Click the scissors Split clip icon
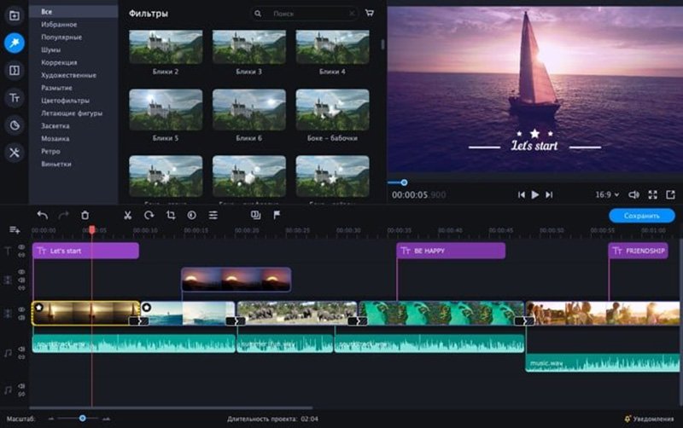The height and width of the screenshot is (428, 683). click(127, 216)
